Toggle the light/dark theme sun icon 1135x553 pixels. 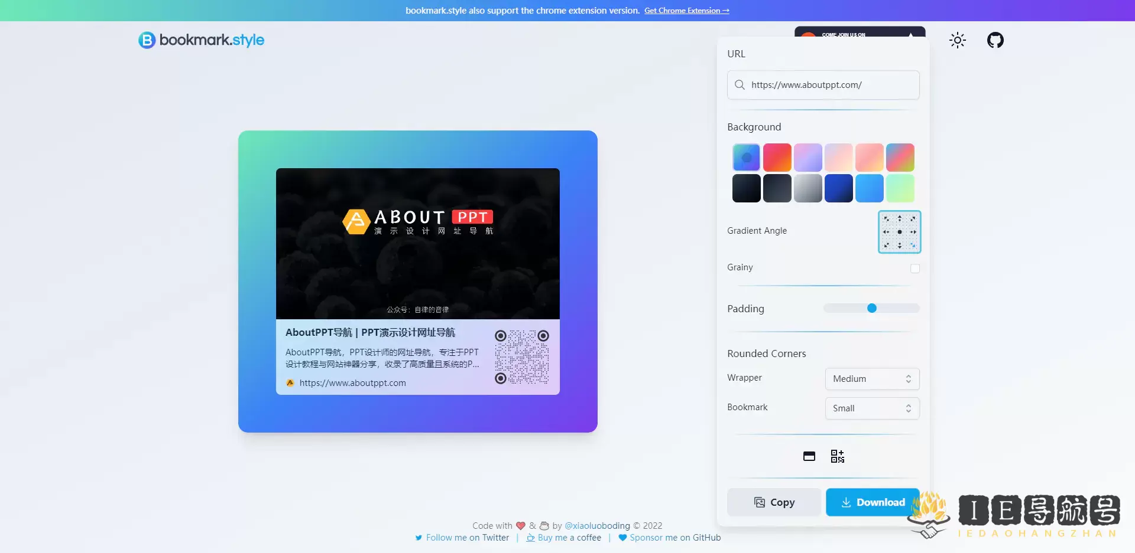click(957, 40)
